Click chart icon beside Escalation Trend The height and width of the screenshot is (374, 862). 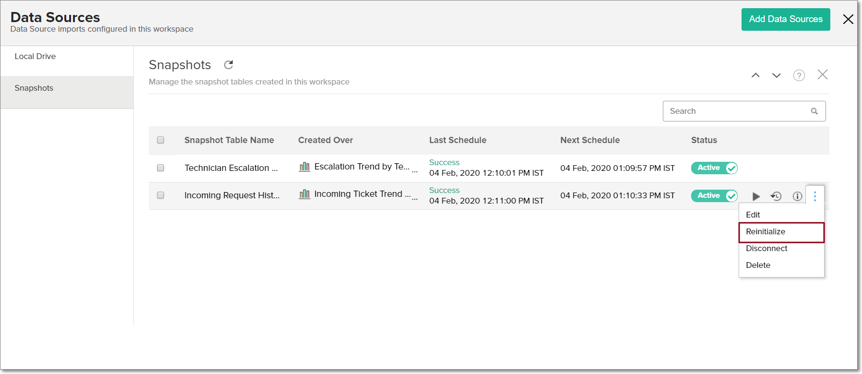pos(304,167)
